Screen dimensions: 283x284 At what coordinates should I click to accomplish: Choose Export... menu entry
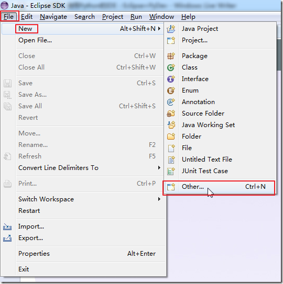tap(83, 238)
